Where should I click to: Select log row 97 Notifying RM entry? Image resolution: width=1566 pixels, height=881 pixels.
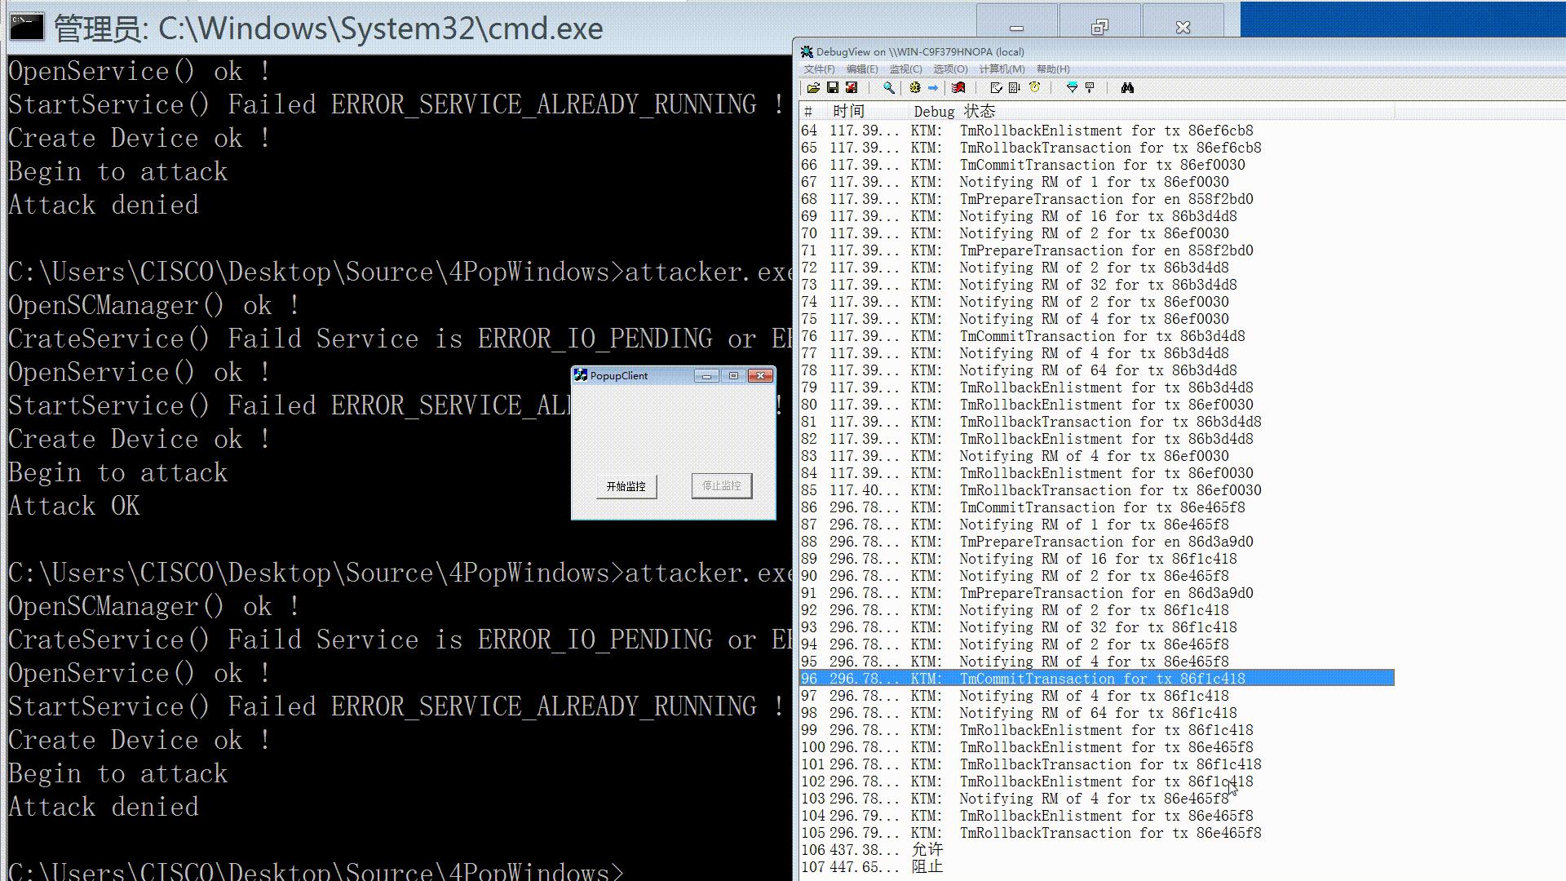pos(1093,696)
